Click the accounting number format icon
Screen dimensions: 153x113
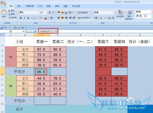pyautogui.click(x=96, y=18)
